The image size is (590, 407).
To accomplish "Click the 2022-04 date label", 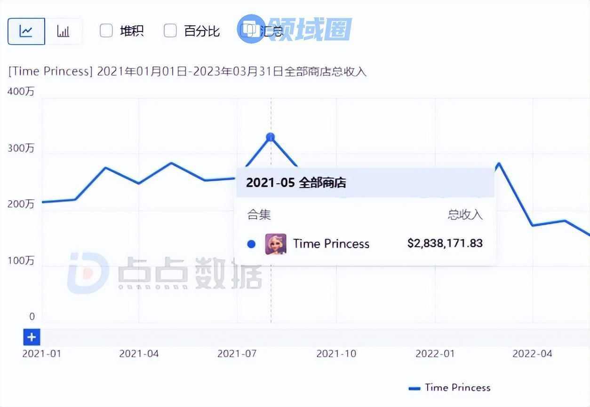I will point(532,353).
